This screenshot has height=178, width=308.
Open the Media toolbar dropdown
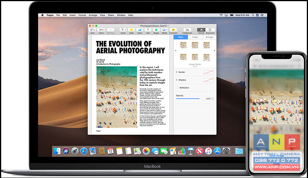coord(164,30)
